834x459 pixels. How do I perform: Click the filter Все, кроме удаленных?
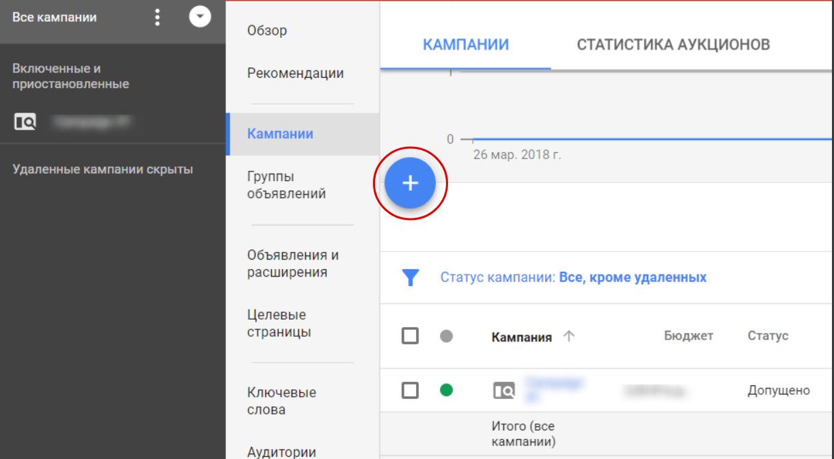point(633,277)
